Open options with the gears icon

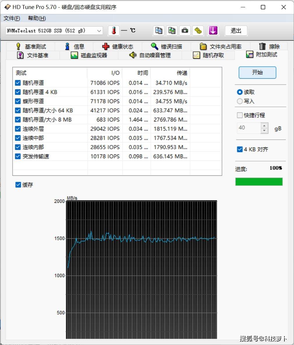click(198, 31)
